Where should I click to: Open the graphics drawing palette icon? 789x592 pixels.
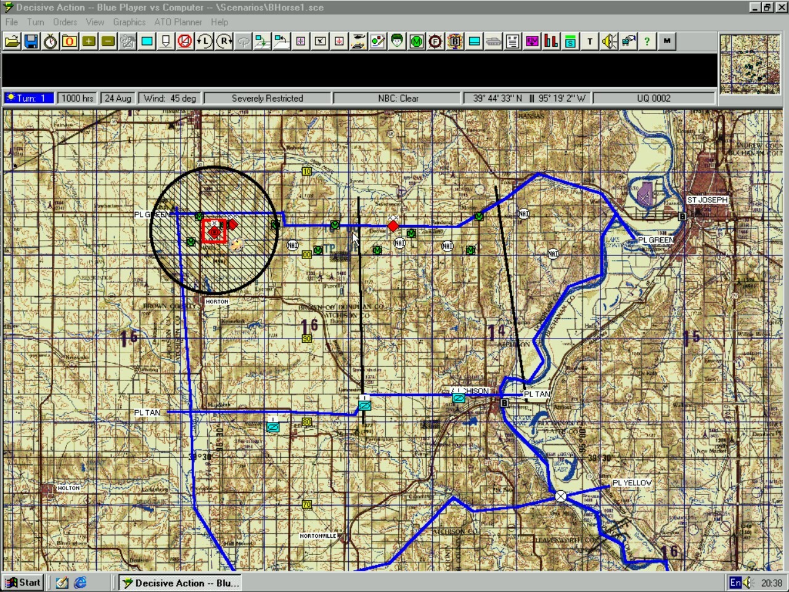(377, 41)
